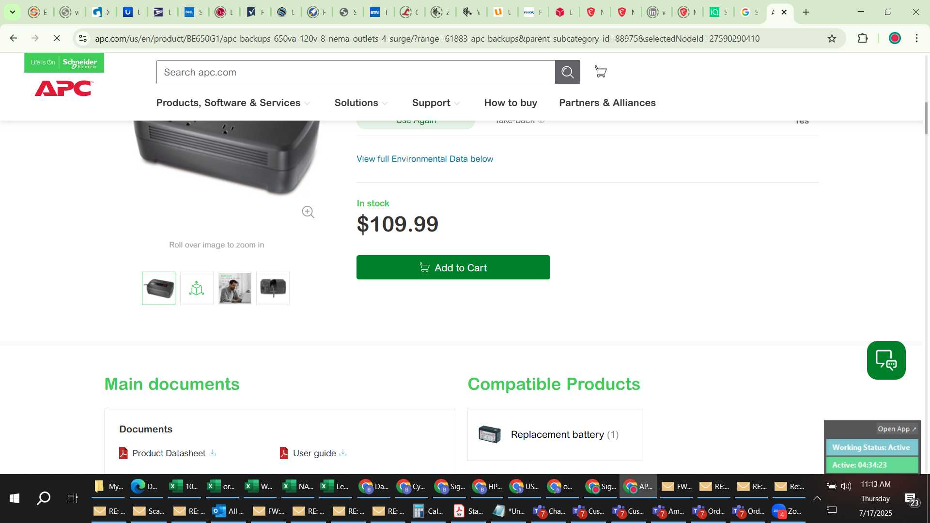
Task: Open the tab search dropdown arrow
Action: click(x=12, y=12)
